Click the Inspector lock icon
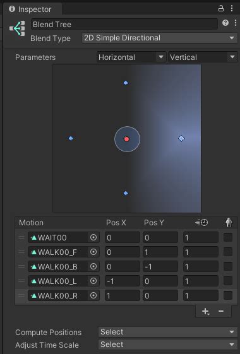240x354 pixels. tap(221, 9)
